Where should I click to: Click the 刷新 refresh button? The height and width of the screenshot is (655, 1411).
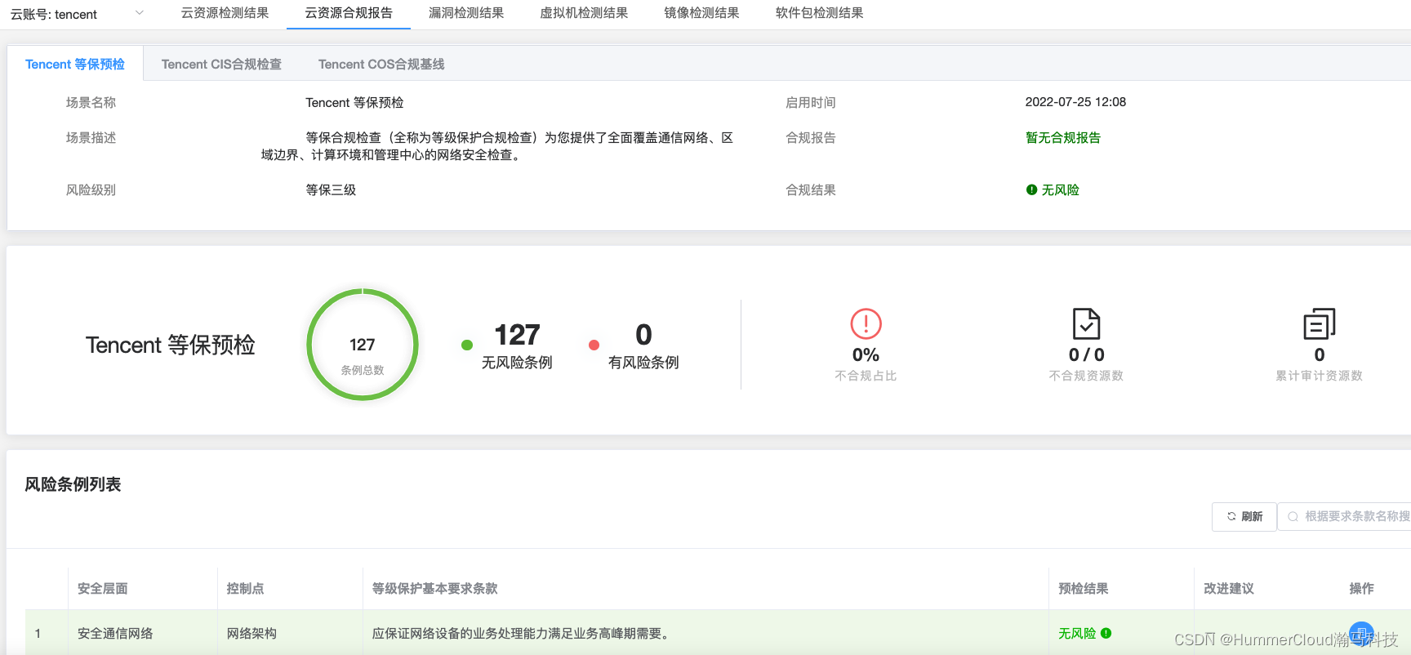click(x=1244, y=516)
